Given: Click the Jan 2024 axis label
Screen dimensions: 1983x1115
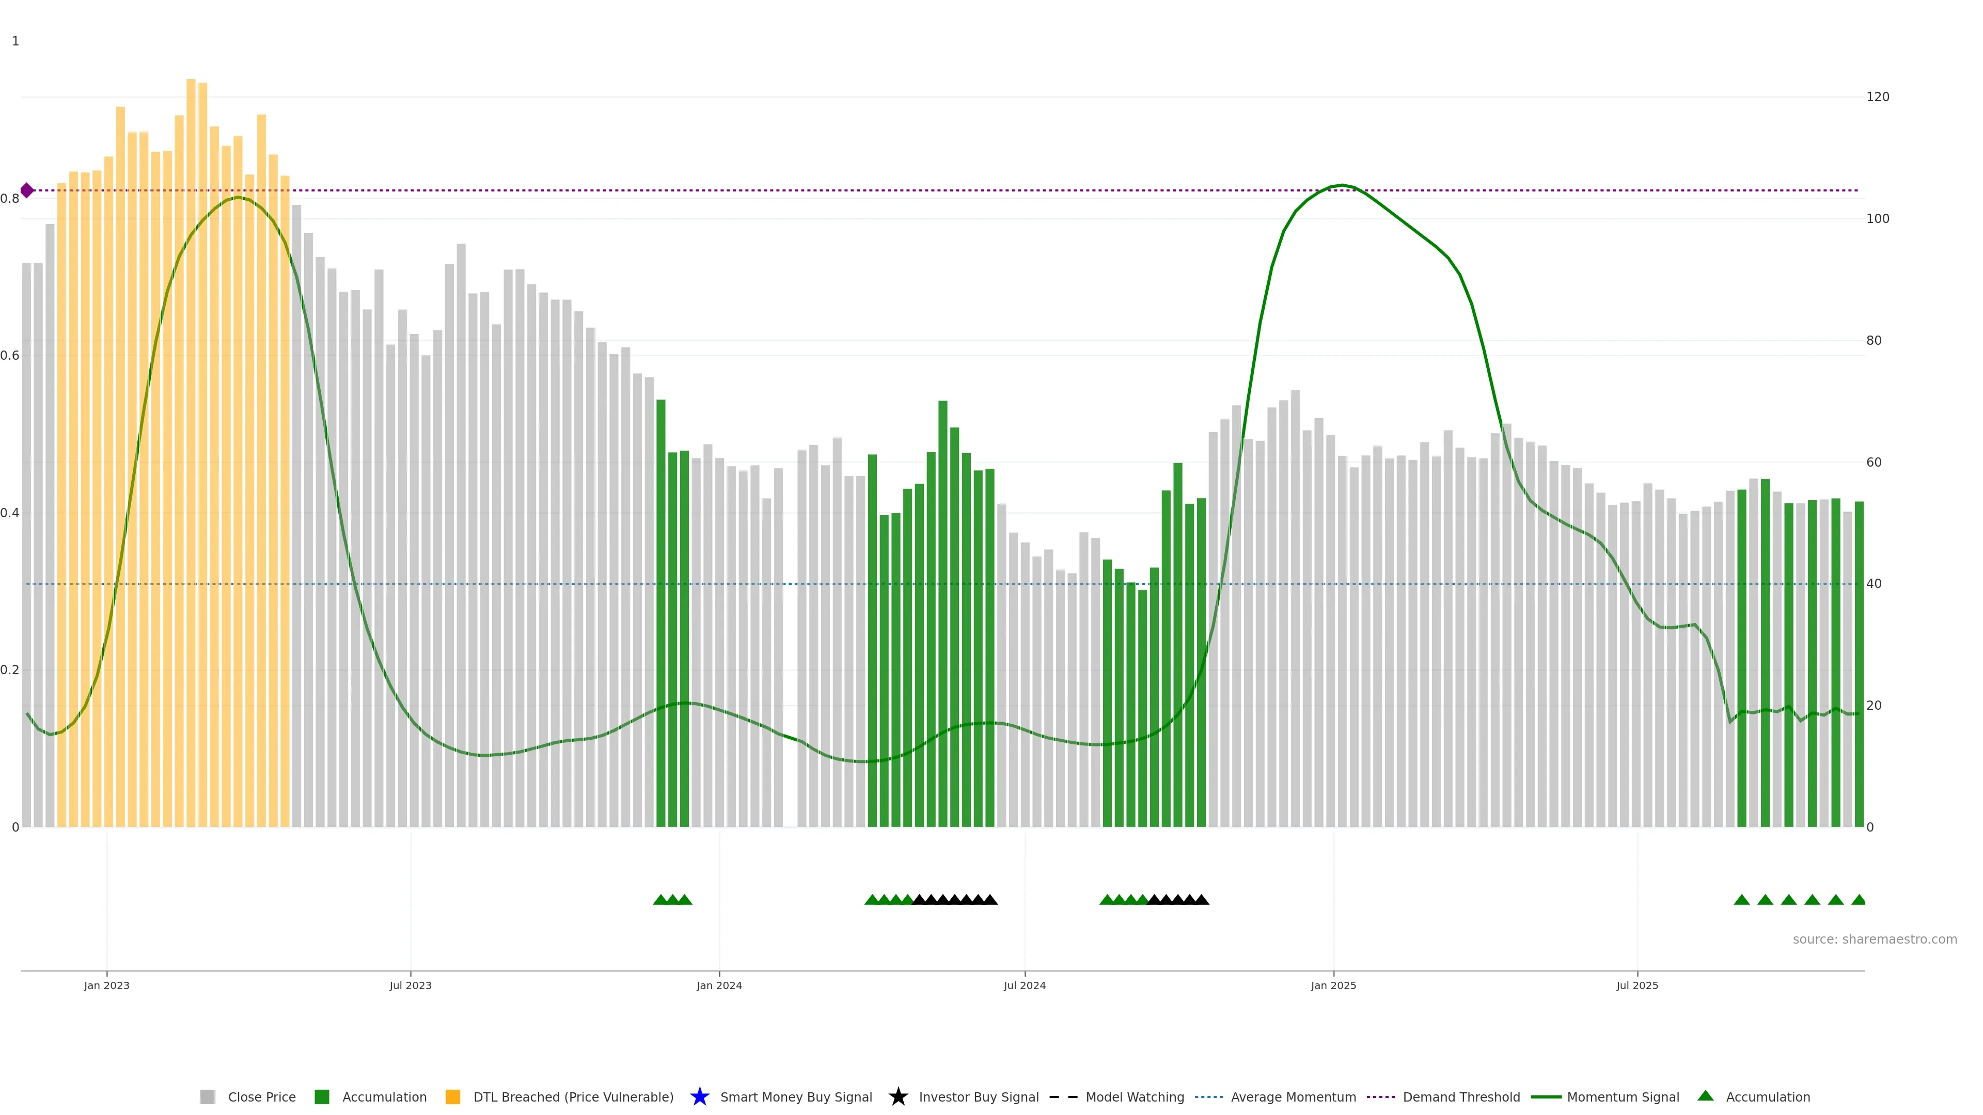Looking at the screenshot, I should [719, 985].
